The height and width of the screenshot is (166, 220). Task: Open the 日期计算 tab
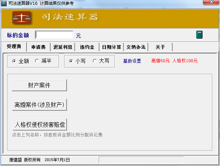click(111, 47)
